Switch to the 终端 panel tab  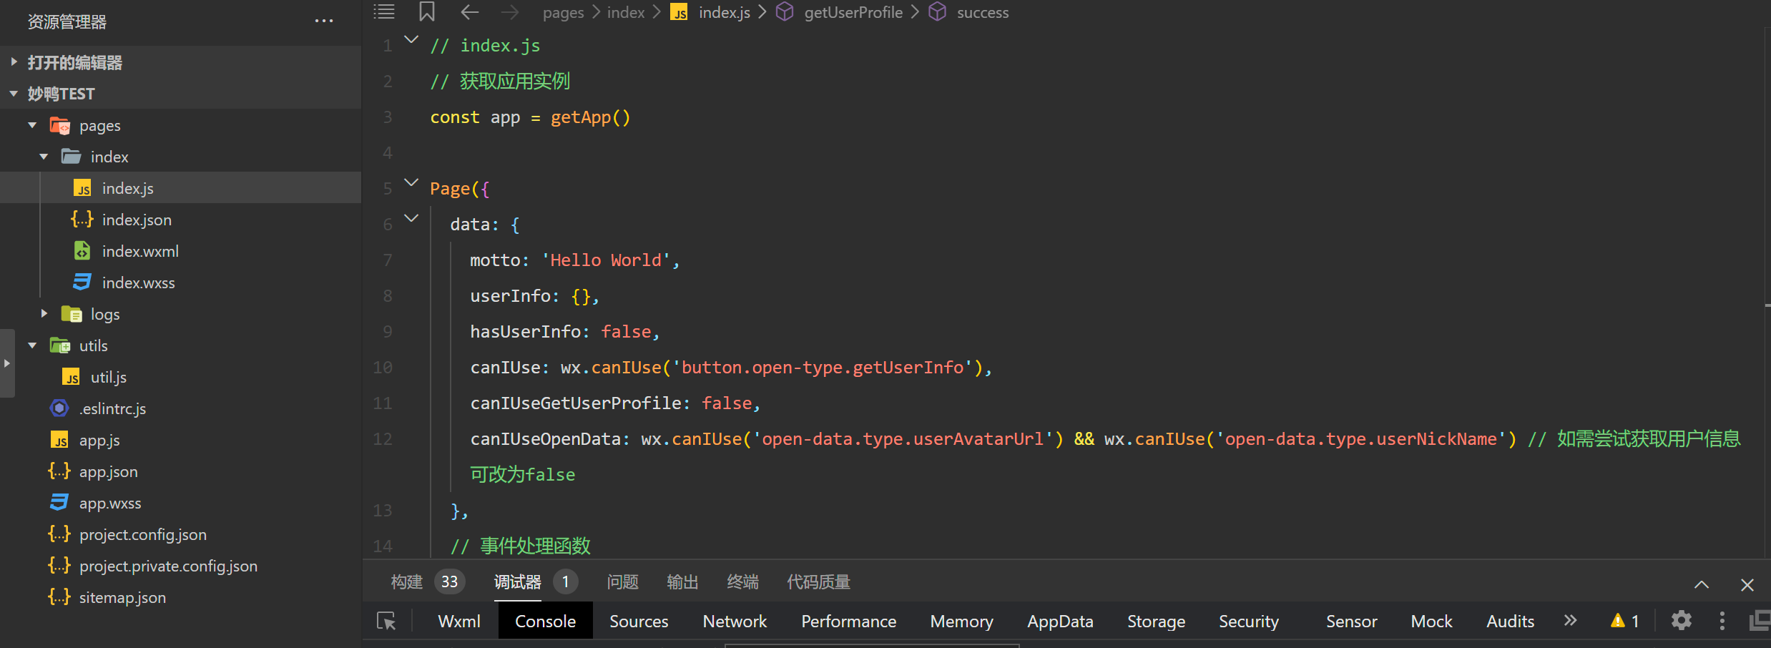742,582
